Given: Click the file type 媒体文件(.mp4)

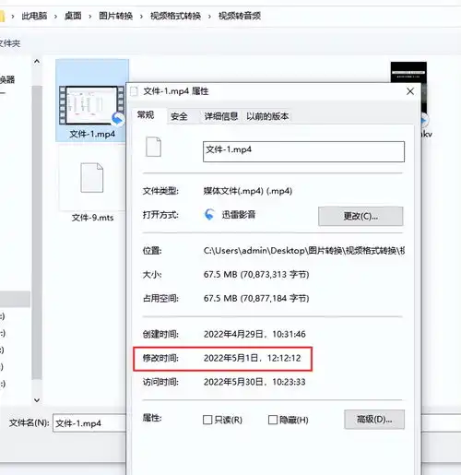Looking at the screenshot, I should click(x=248, y=191).
